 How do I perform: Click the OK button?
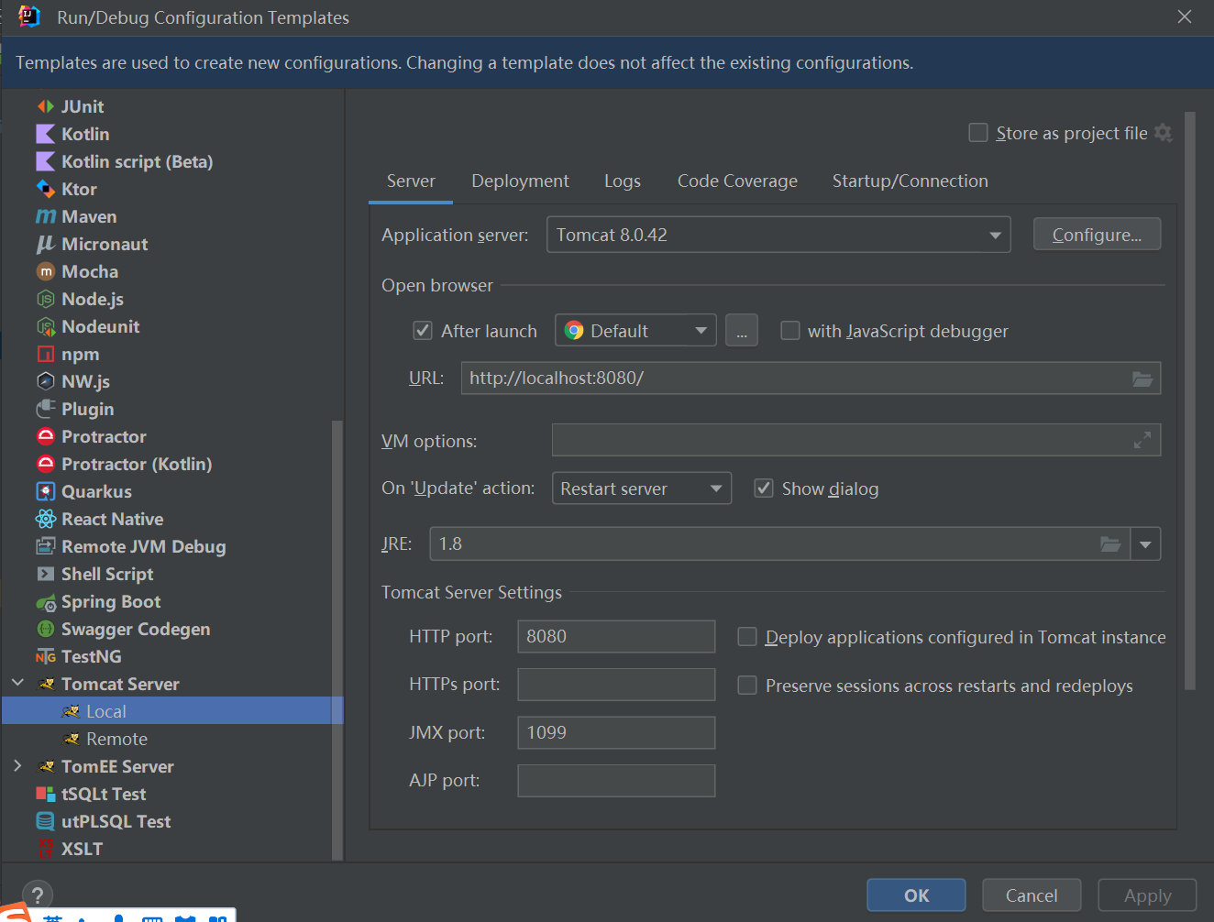pyautogui.click(x=916, y=895)
